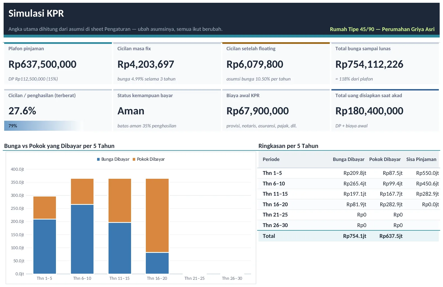Select the orange principal segment of the Thn 6–10 bar

point(82,192)
